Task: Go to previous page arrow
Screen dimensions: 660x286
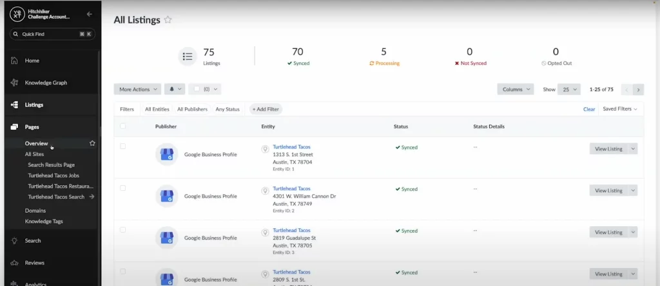Action: [626, 89]
